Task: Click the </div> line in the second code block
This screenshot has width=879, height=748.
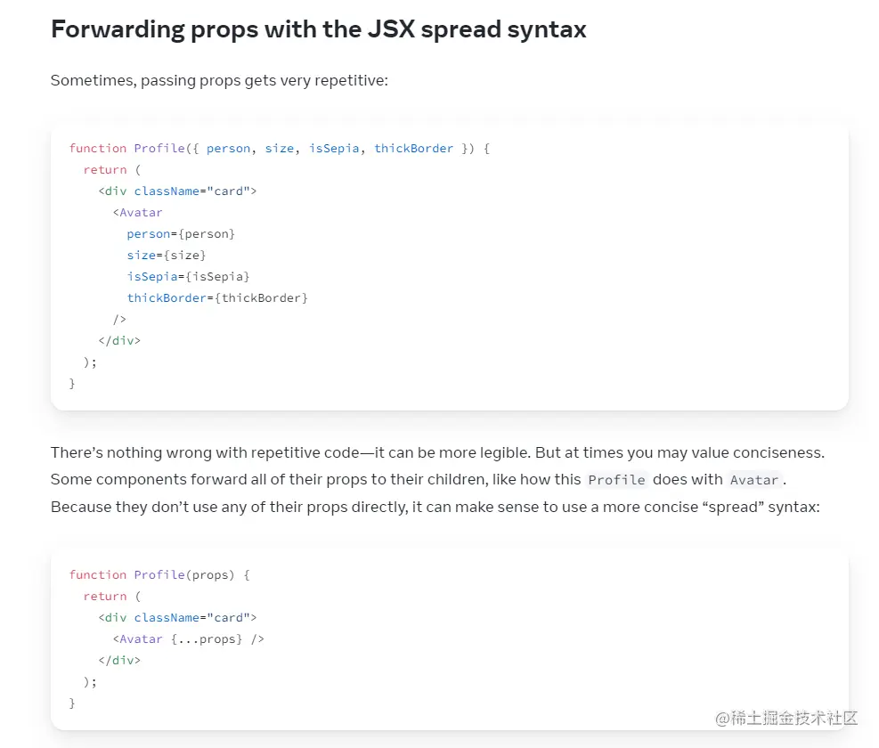Action: point(119,661)
